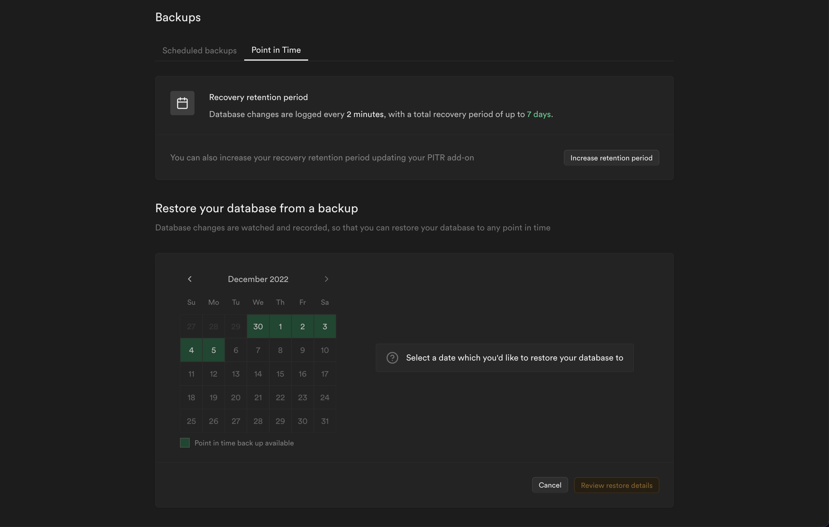Screen dimensions: 829x527
Task: Navigate to the previous month
Action: pos(190,279)
